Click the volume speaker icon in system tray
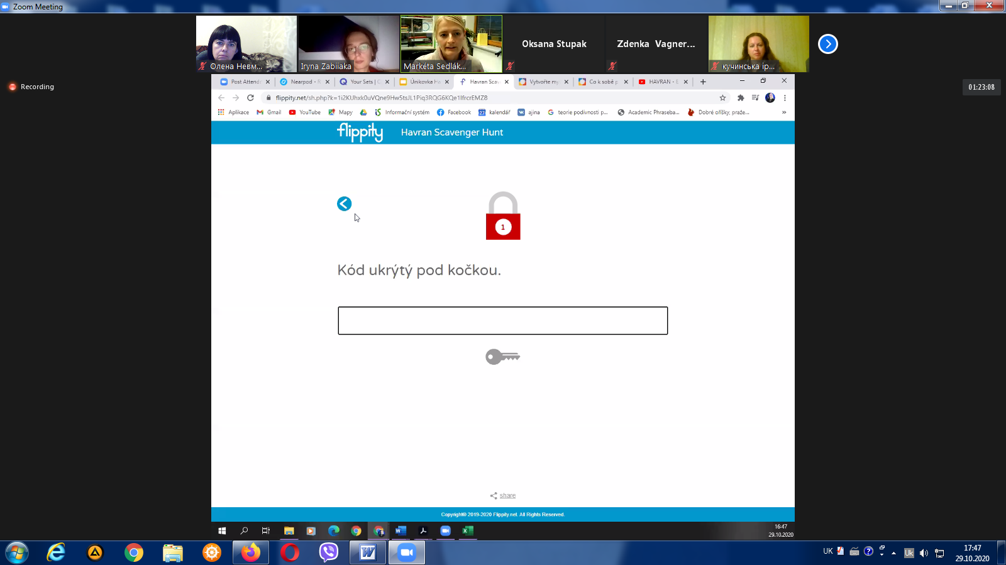 [924, 552]
